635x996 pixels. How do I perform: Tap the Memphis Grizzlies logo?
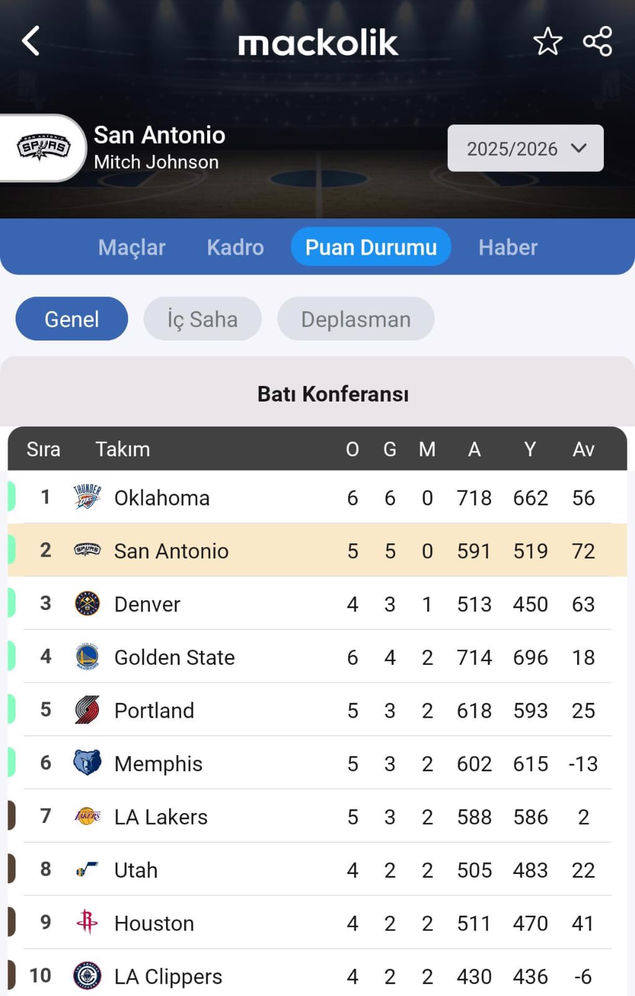[x=87, y=763]
